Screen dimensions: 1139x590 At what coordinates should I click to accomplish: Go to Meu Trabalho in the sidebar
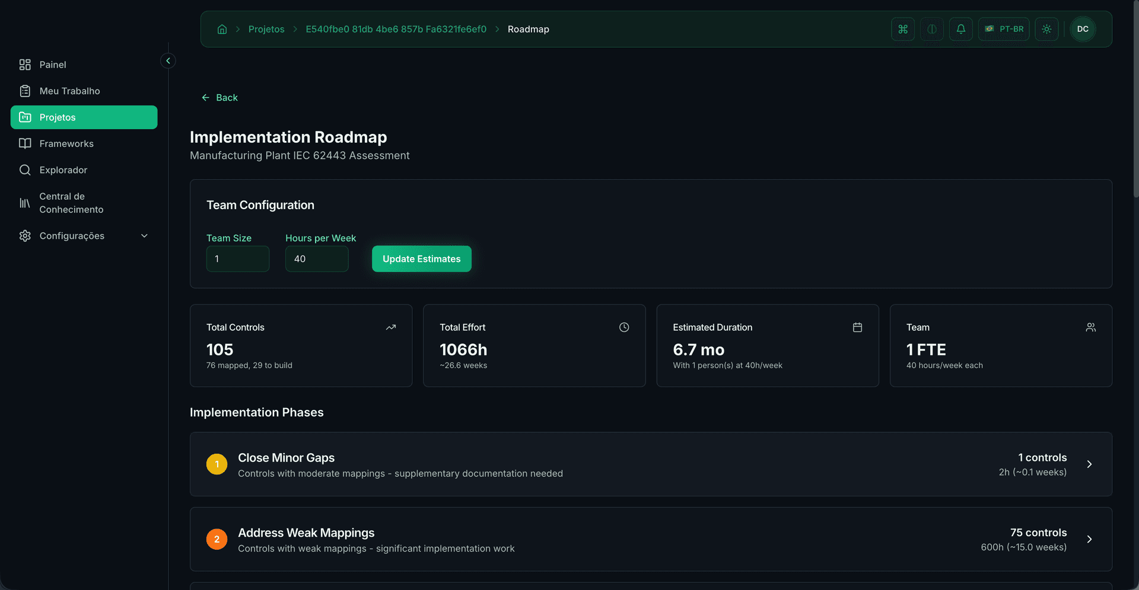point(69,91)
